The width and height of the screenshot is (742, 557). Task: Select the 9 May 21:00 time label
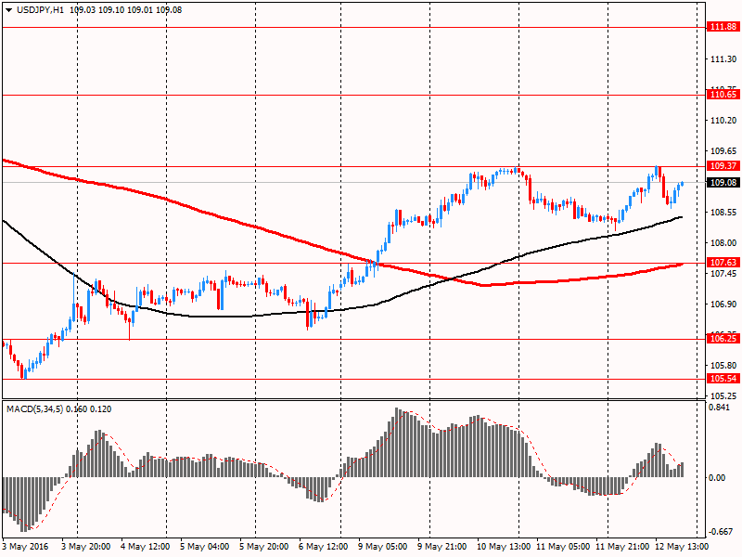pos(442,547)
